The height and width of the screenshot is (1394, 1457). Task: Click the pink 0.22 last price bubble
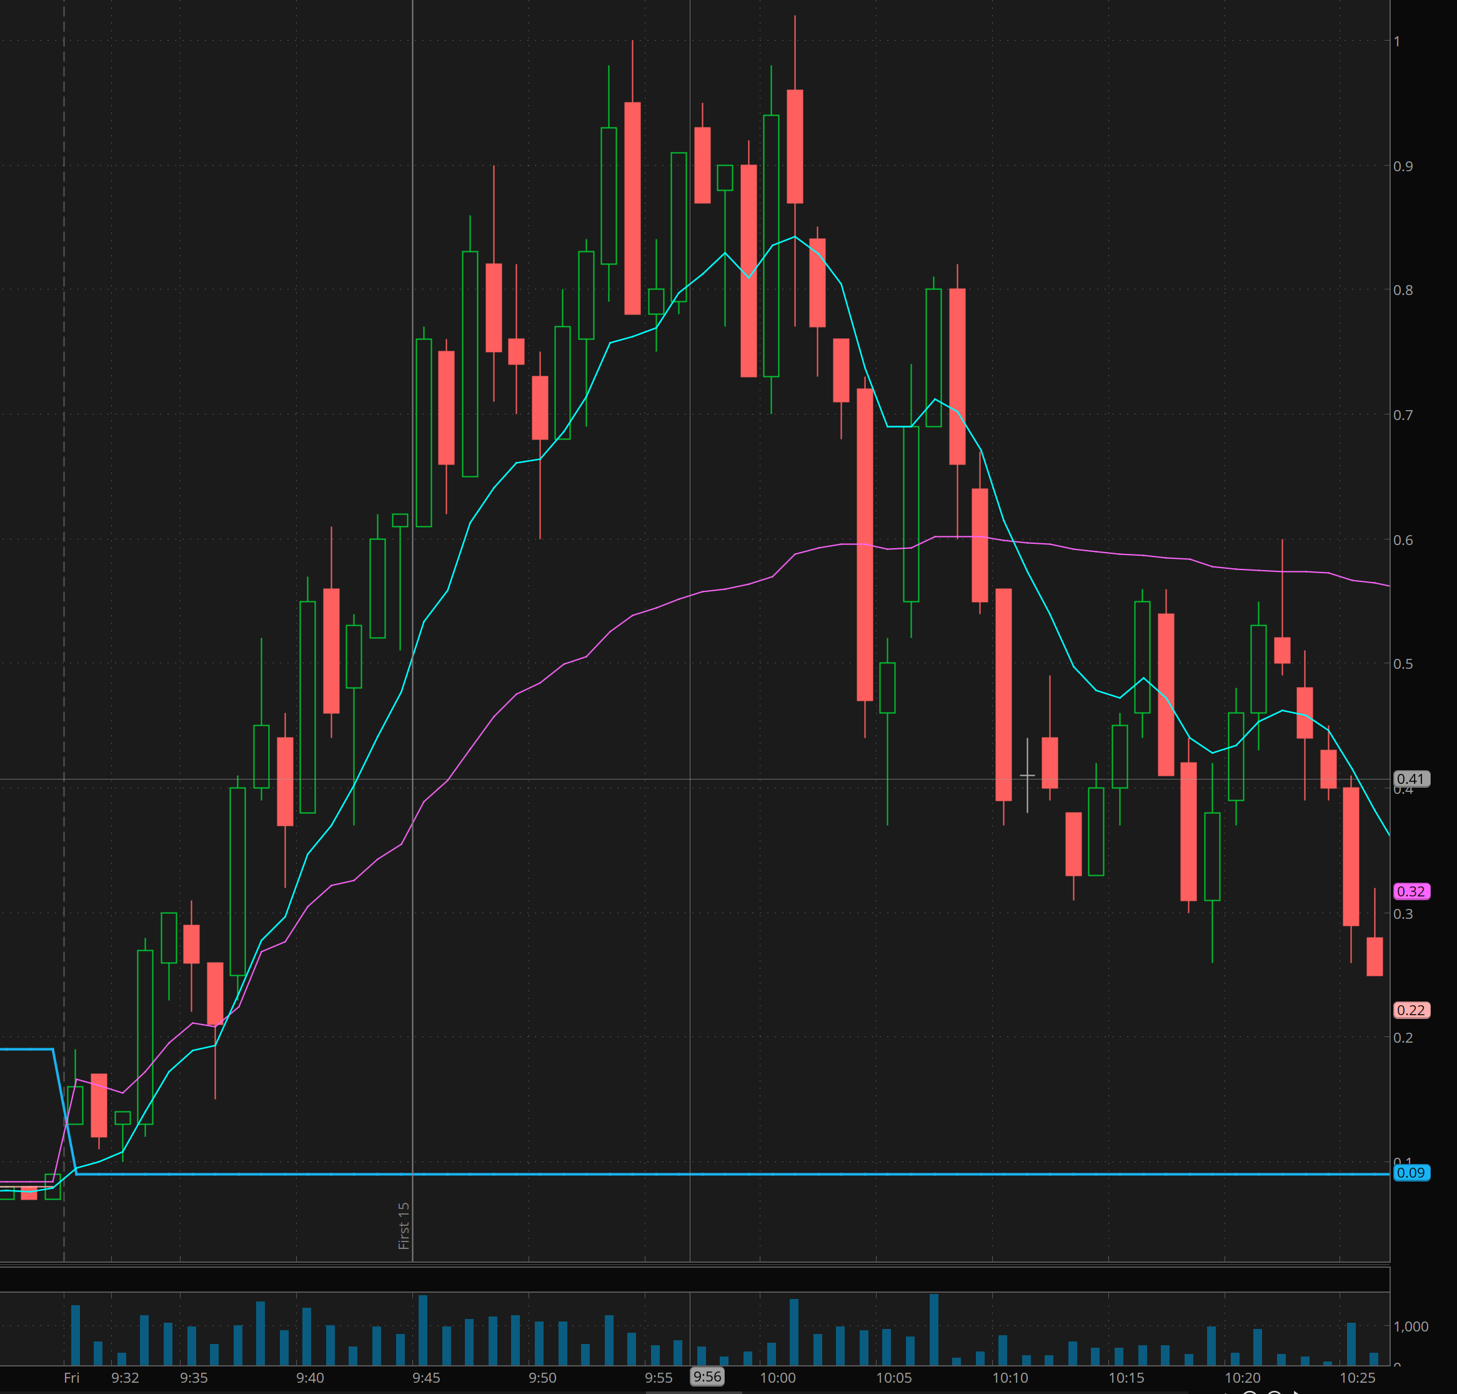[1410, 1010]
